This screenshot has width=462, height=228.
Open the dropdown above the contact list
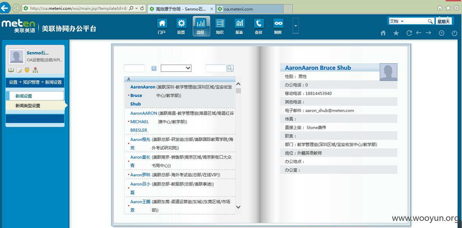click(176, 68)
